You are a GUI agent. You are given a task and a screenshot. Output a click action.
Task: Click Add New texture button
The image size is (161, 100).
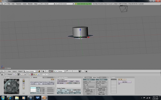125,82
